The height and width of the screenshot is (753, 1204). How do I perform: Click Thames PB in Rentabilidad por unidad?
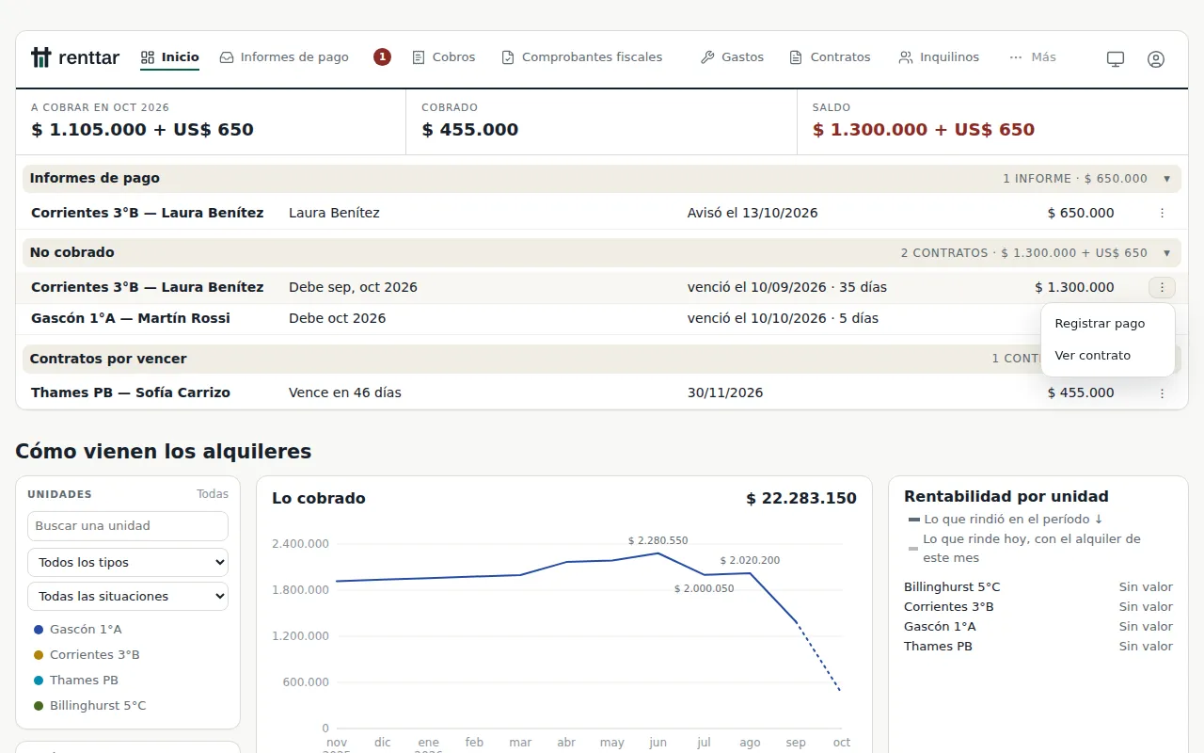938,646
